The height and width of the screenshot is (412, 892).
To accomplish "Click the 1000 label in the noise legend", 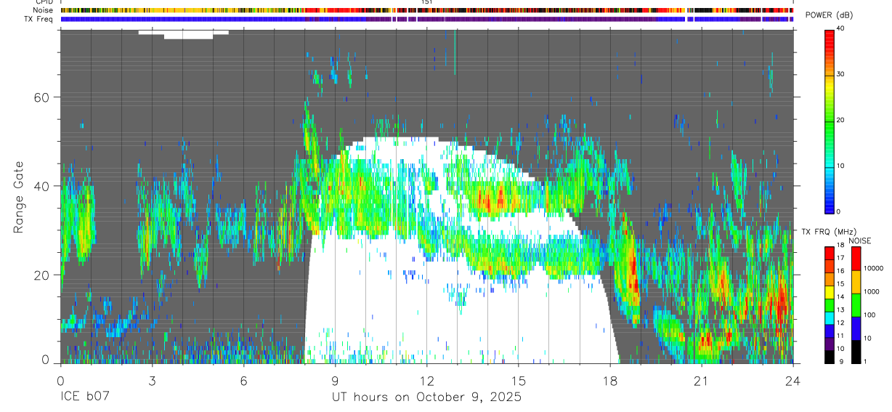I will coord(870,291).
